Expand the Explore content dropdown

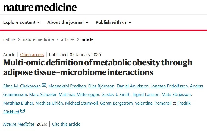(x=21, y=22)
